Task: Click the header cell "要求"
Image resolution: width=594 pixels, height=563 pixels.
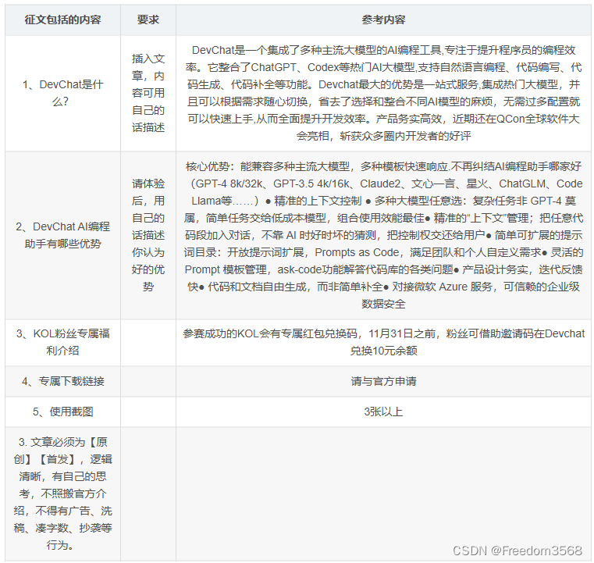Action: 148,20
